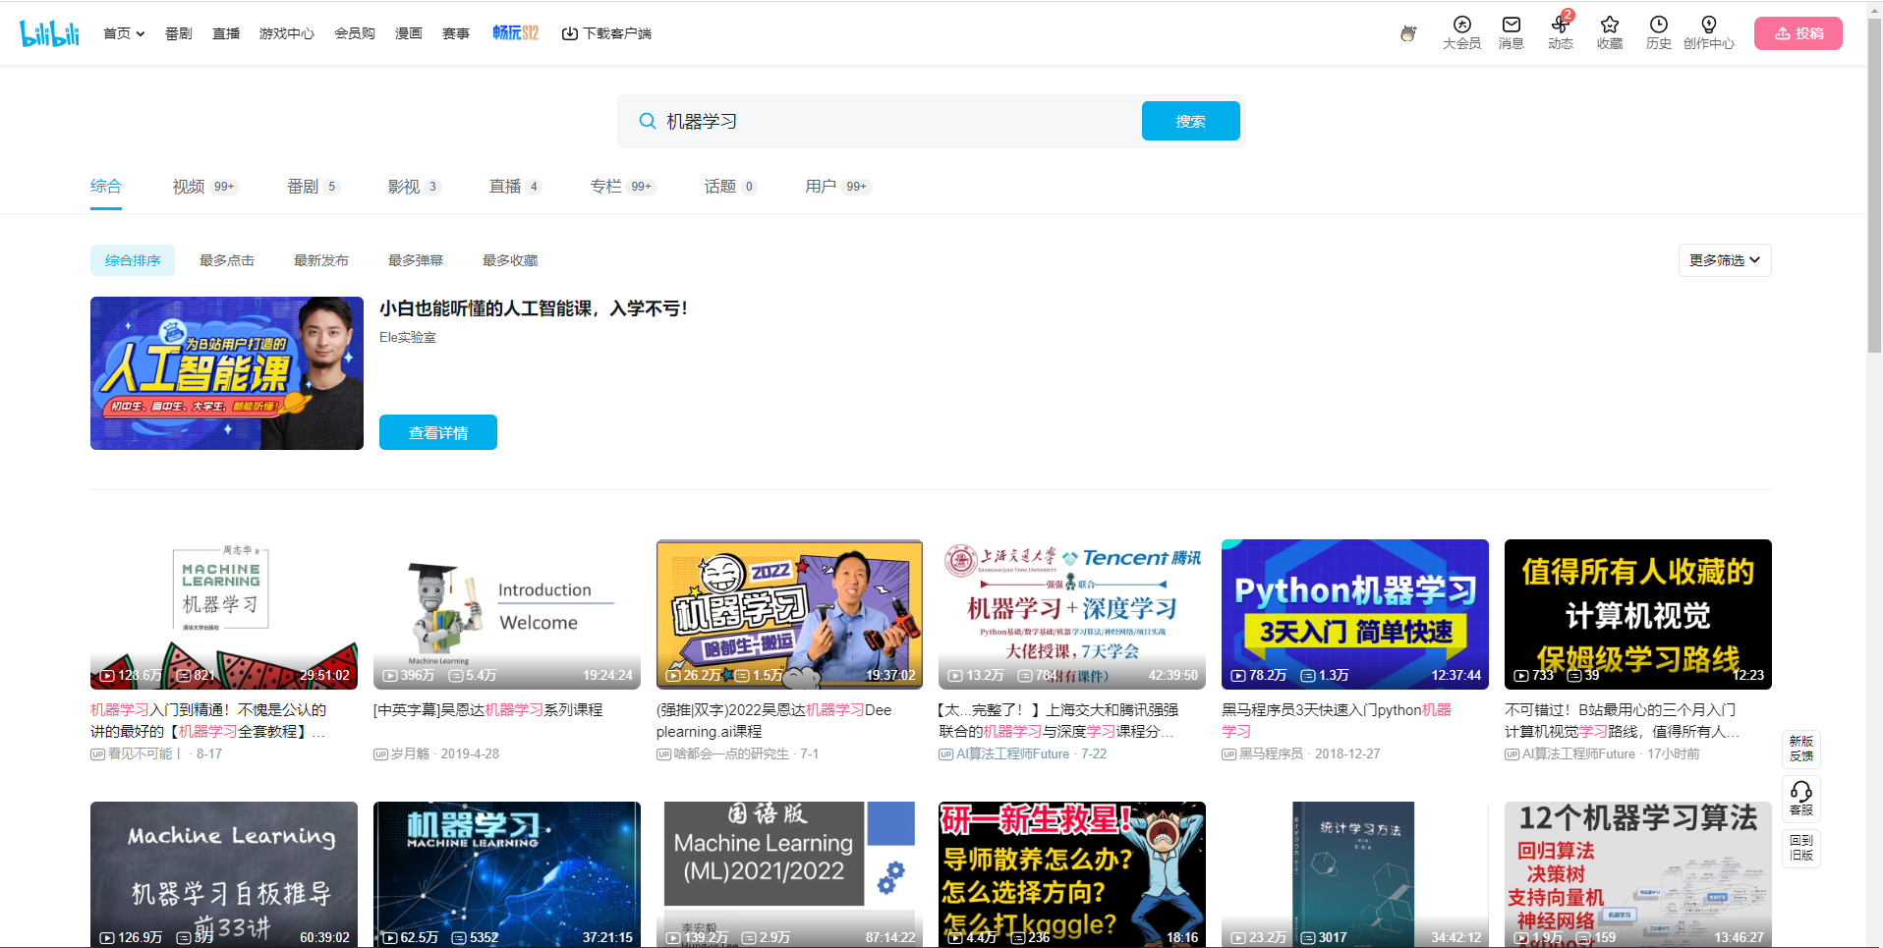
Task: Open the 收藏 favorites star icon
Action: pos(1609,26)
